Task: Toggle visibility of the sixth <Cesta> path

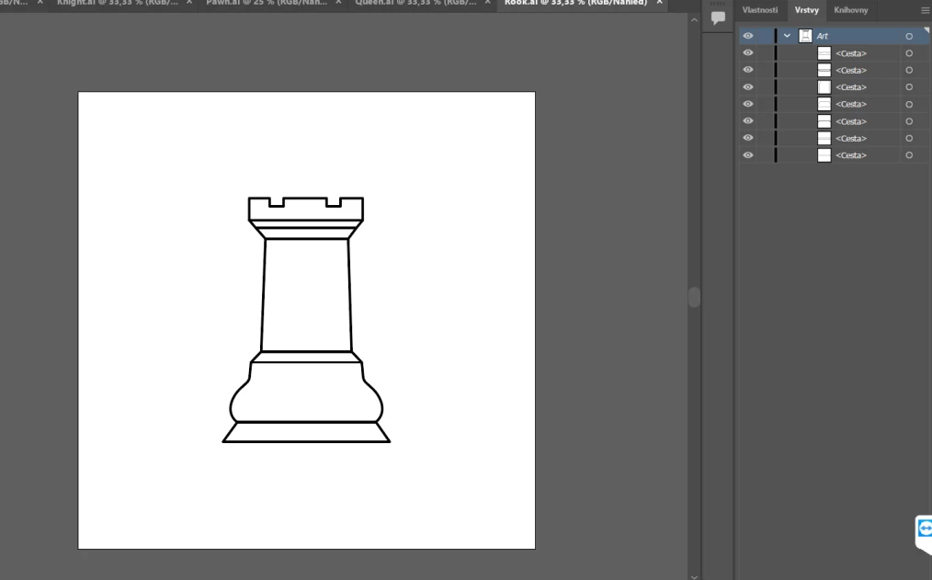Action: click(748, 138)
